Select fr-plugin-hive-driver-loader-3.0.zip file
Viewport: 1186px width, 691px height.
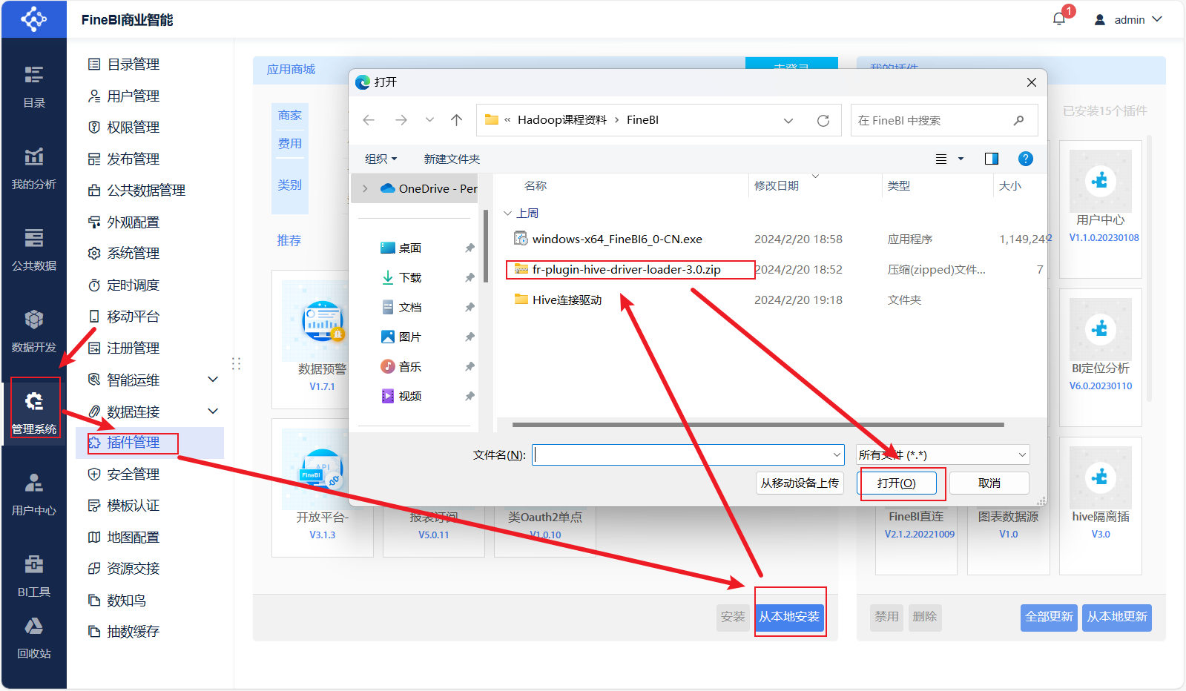tap(626, 270)
